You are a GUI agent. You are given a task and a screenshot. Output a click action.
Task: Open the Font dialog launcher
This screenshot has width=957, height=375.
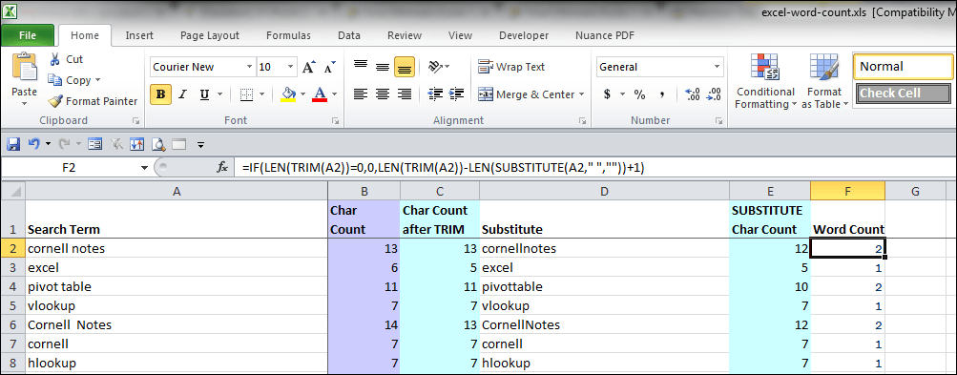(x=335, y=121)
